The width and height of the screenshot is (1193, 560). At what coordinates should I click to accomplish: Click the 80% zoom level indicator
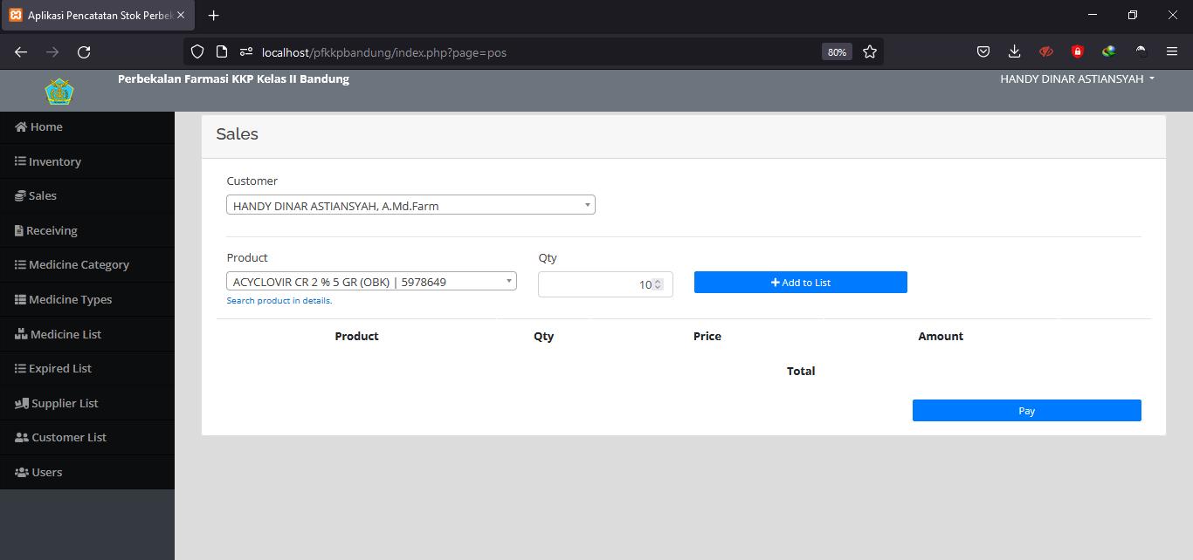(x=837, y=52)
